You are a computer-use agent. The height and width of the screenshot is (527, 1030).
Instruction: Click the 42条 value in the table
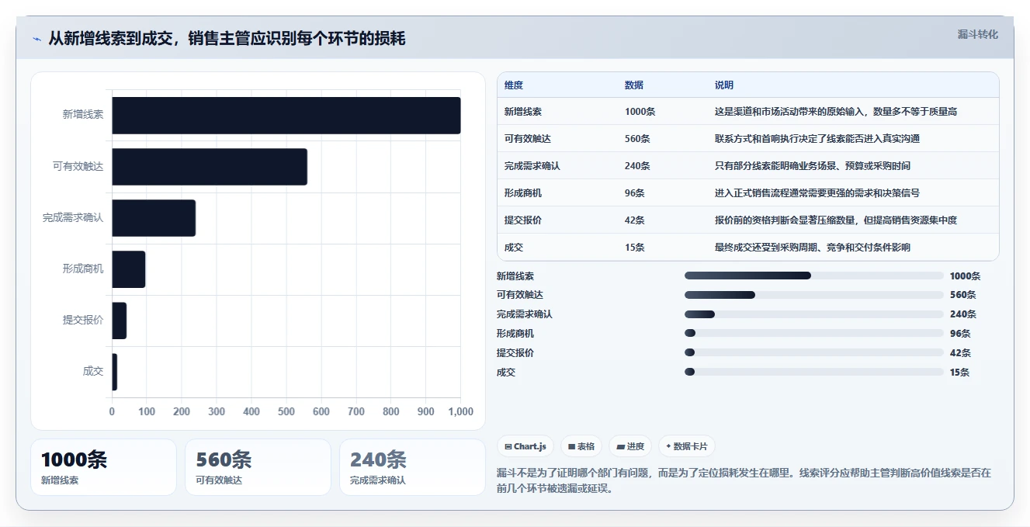[635, 220]
